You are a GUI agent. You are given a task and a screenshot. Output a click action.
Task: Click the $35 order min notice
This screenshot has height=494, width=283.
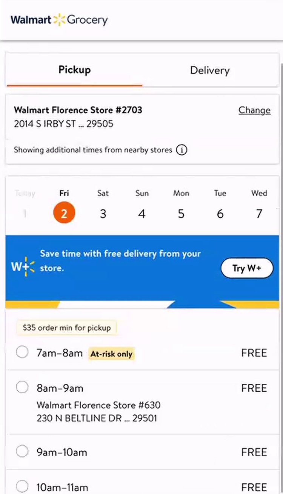coord(67,328)
